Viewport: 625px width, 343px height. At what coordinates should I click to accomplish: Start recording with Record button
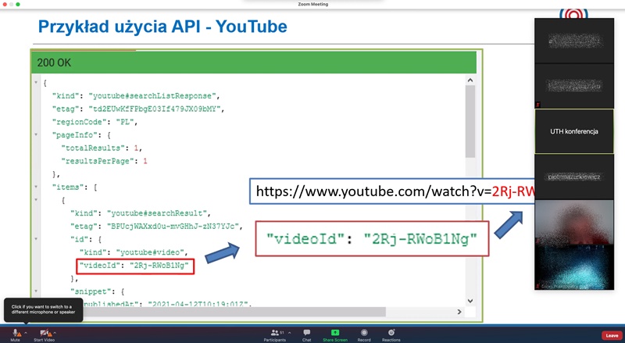(x=364, y=335)
